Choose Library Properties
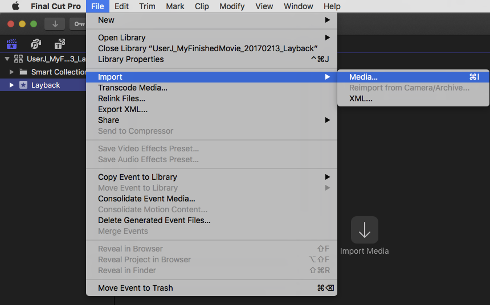 coord(211,59)
